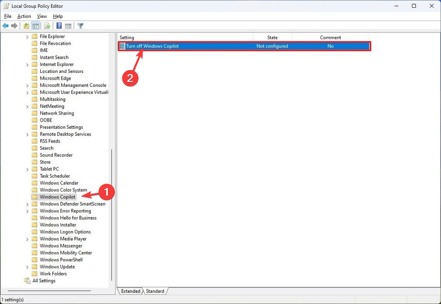Open the Action menu
Screen dimensions: 441x304
pos(24,16)
